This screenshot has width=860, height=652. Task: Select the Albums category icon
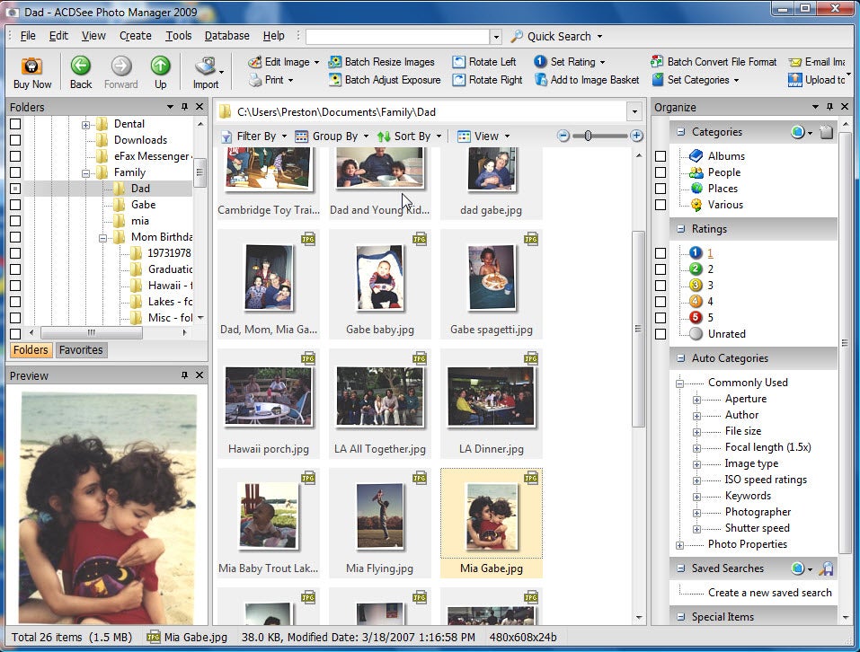click(696, 156)
